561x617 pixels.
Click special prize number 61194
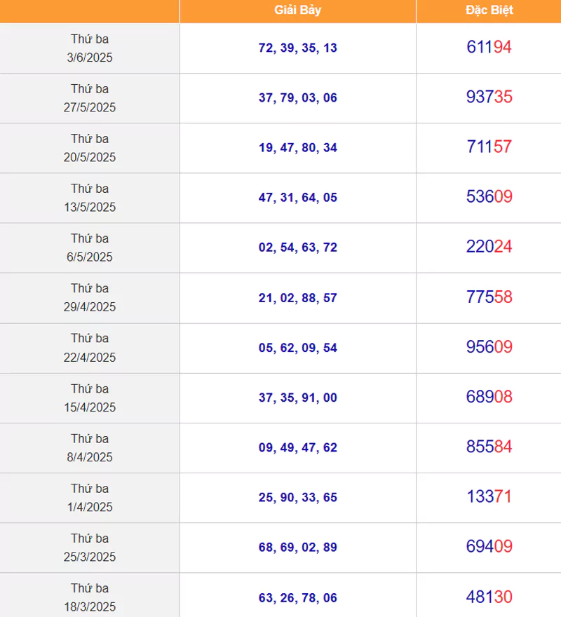click(489, 47)
